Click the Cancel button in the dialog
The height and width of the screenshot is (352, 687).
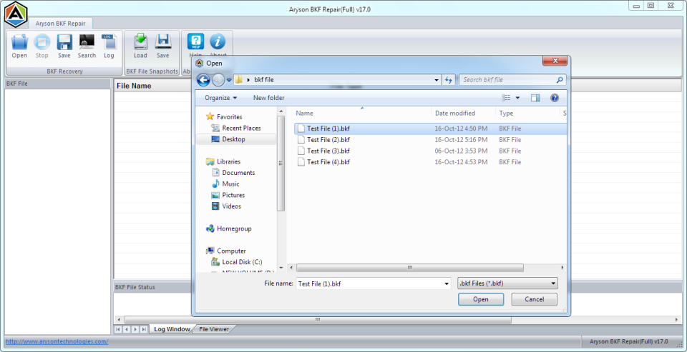point(535,300)
